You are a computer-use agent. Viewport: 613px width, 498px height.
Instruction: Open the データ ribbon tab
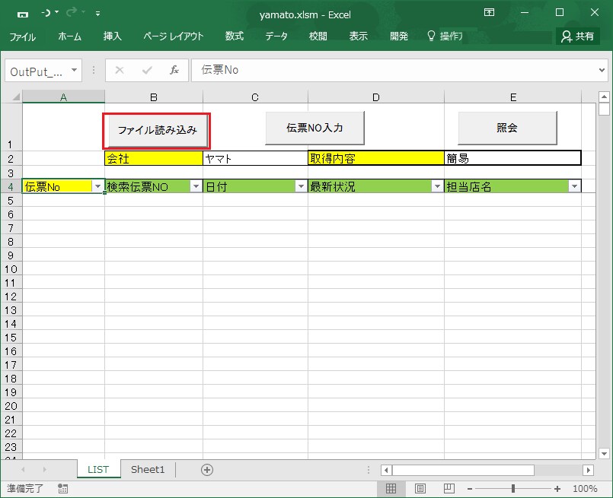tap(276, 36)
